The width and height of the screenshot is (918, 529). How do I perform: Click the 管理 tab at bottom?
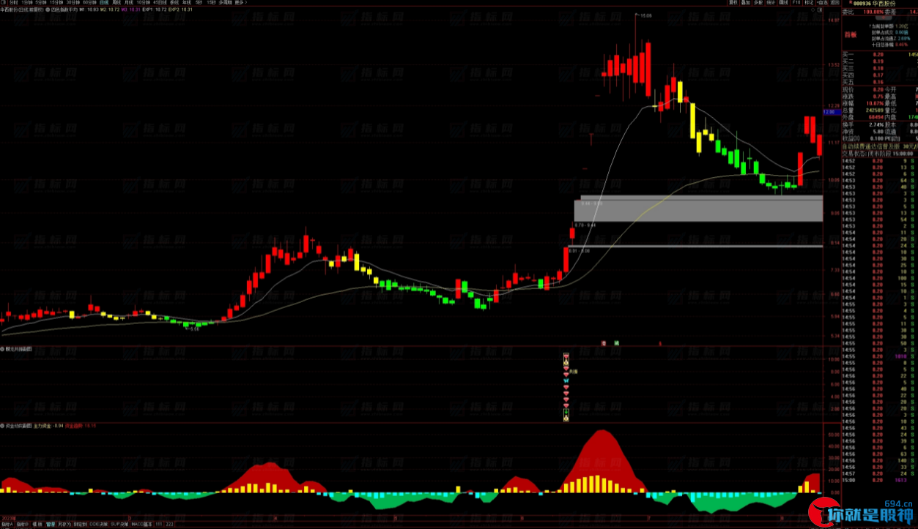(x=51, y=525)
